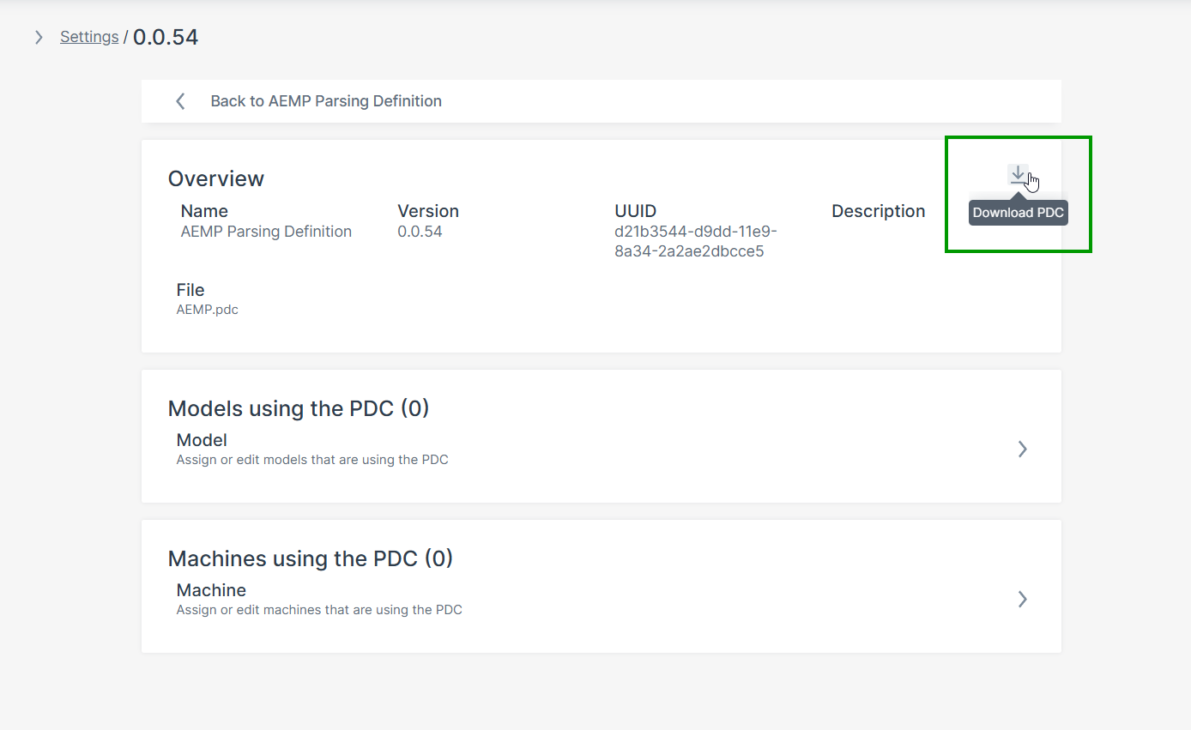Image resolution: width=1191 pixels, height=730 pixels.
Task: Click the back arrow icon
Action: 180,101
